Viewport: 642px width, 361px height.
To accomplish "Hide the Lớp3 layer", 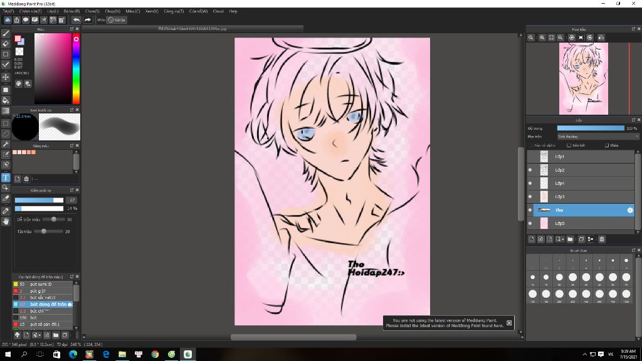I will coord(530,196).
